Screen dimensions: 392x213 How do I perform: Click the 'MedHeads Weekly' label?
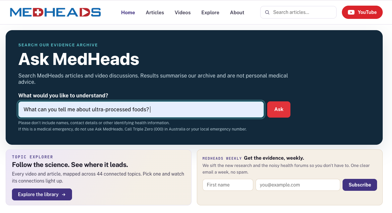point(222,158)
